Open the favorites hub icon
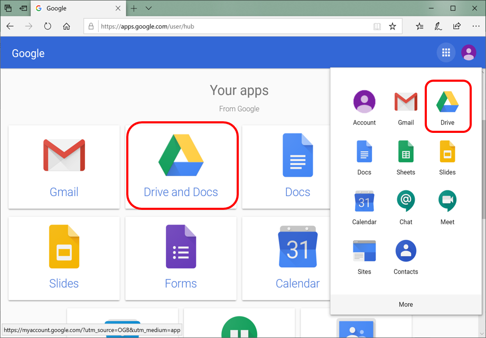 419,26
